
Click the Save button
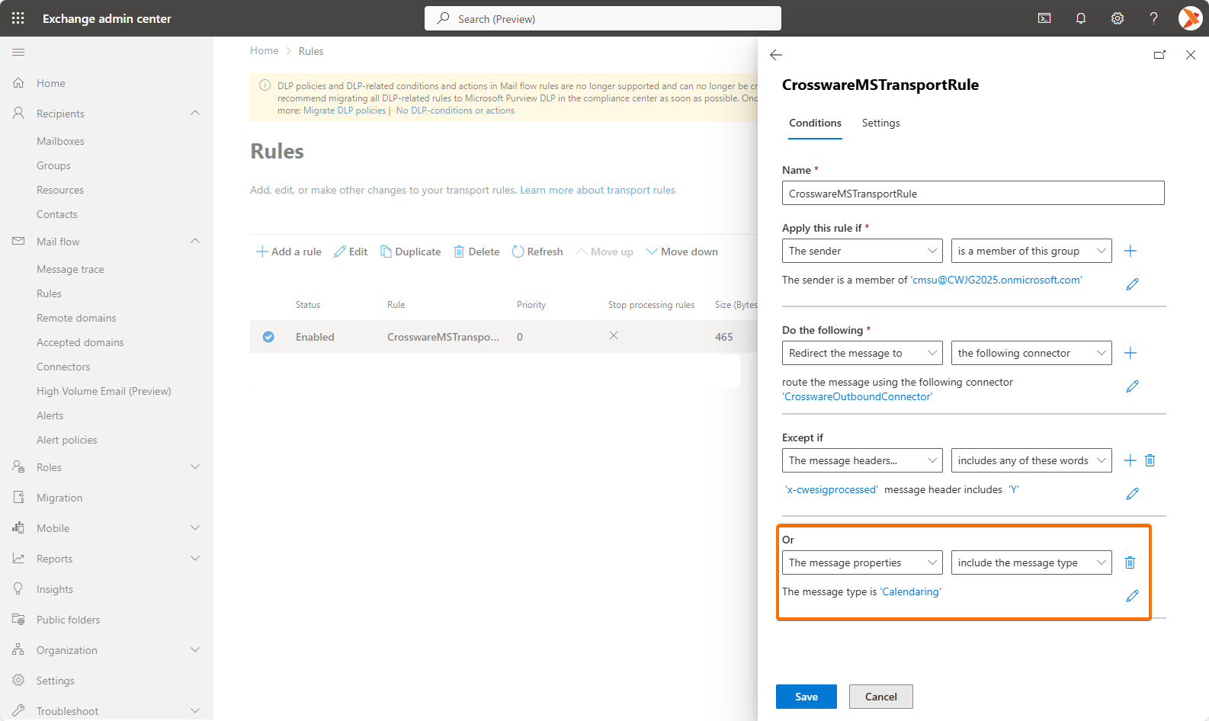[806, 697]
